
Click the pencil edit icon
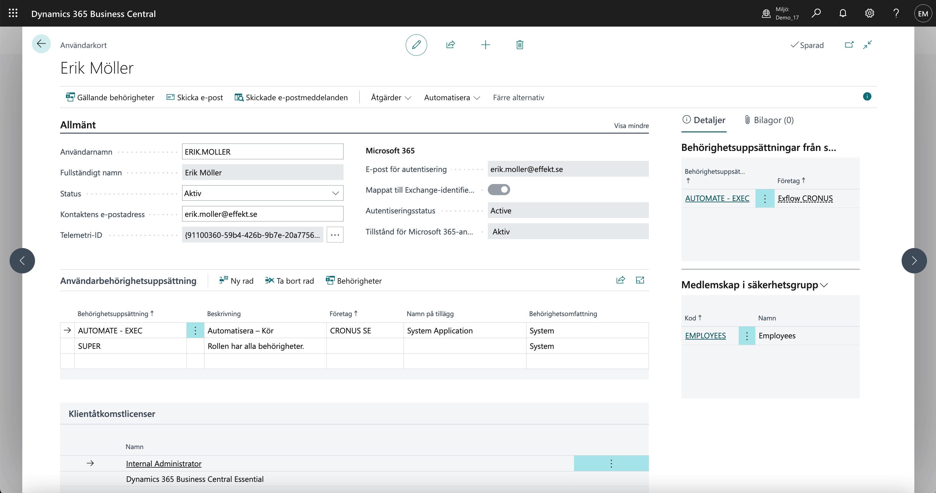click(416, 45)
